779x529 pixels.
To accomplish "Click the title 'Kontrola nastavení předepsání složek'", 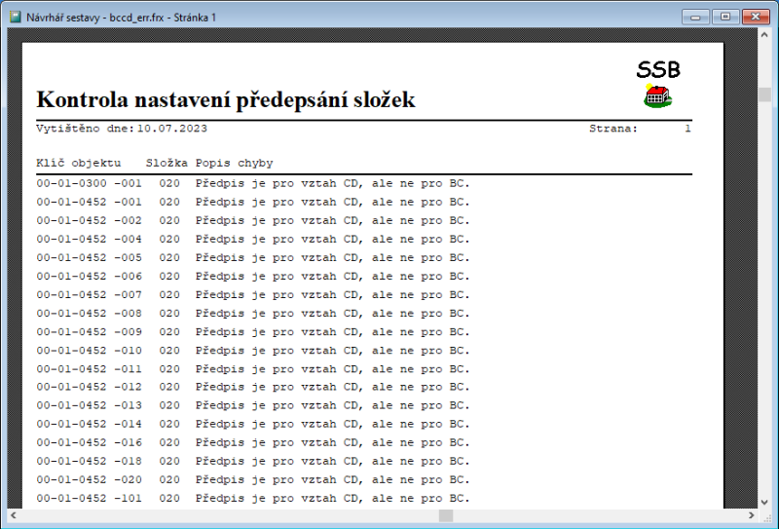I will pyautogui.click(x=226, y=99).
